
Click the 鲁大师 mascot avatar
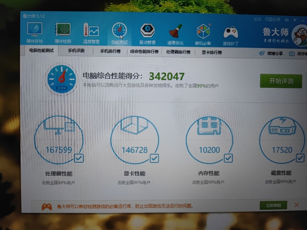(x=299, y=35)
